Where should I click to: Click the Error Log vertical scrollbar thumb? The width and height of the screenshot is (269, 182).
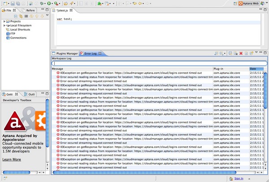coord(265,90)
